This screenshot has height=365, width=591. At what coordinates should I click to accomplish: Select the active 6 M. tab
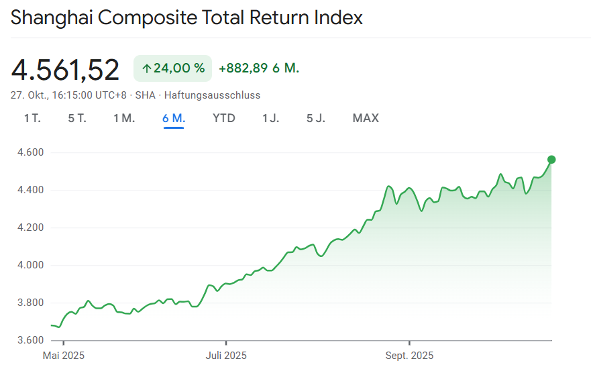click(x=174, y=118)
